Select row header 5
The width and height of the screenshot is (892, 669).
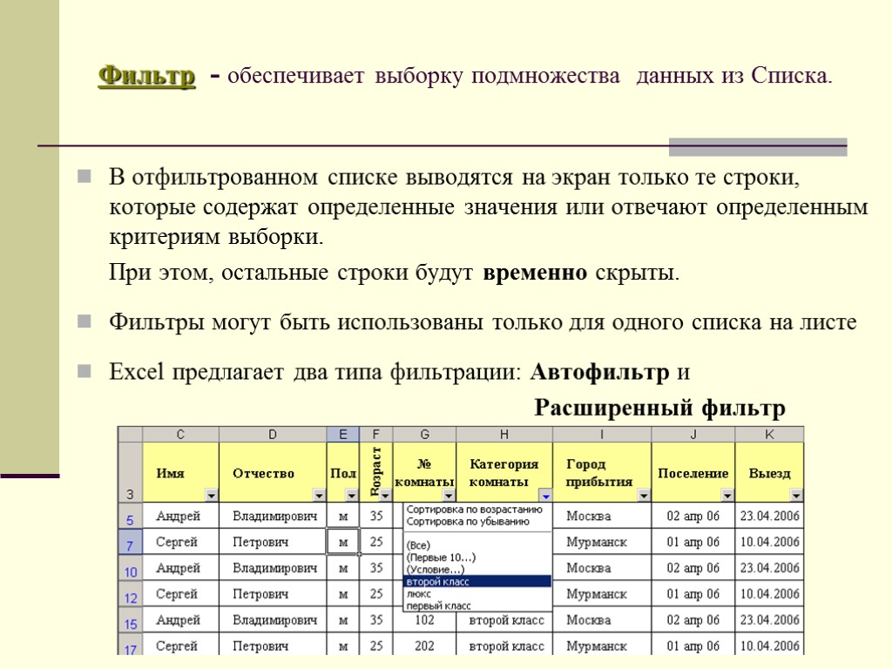coord(131,516)
